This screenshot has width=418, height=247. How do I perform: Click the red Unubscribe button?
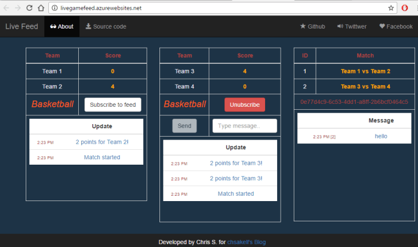(x=245, y=105)
